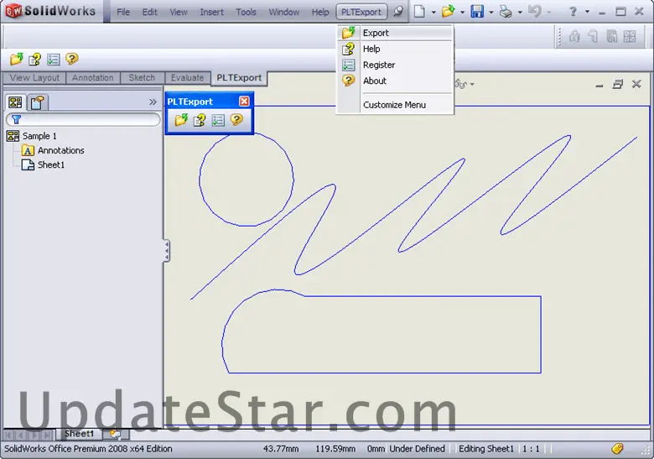Click first grayed view toolbar icon

[574, 37]
